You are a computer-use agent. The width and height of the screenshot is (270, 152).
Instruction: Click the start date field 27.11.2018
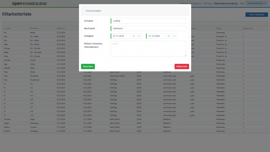pyautogui.click(x=121, y=36)
